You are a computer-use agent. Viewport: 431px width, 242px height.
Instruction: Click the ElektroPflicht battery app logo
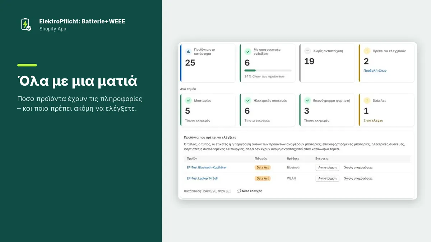coord(26,24)
